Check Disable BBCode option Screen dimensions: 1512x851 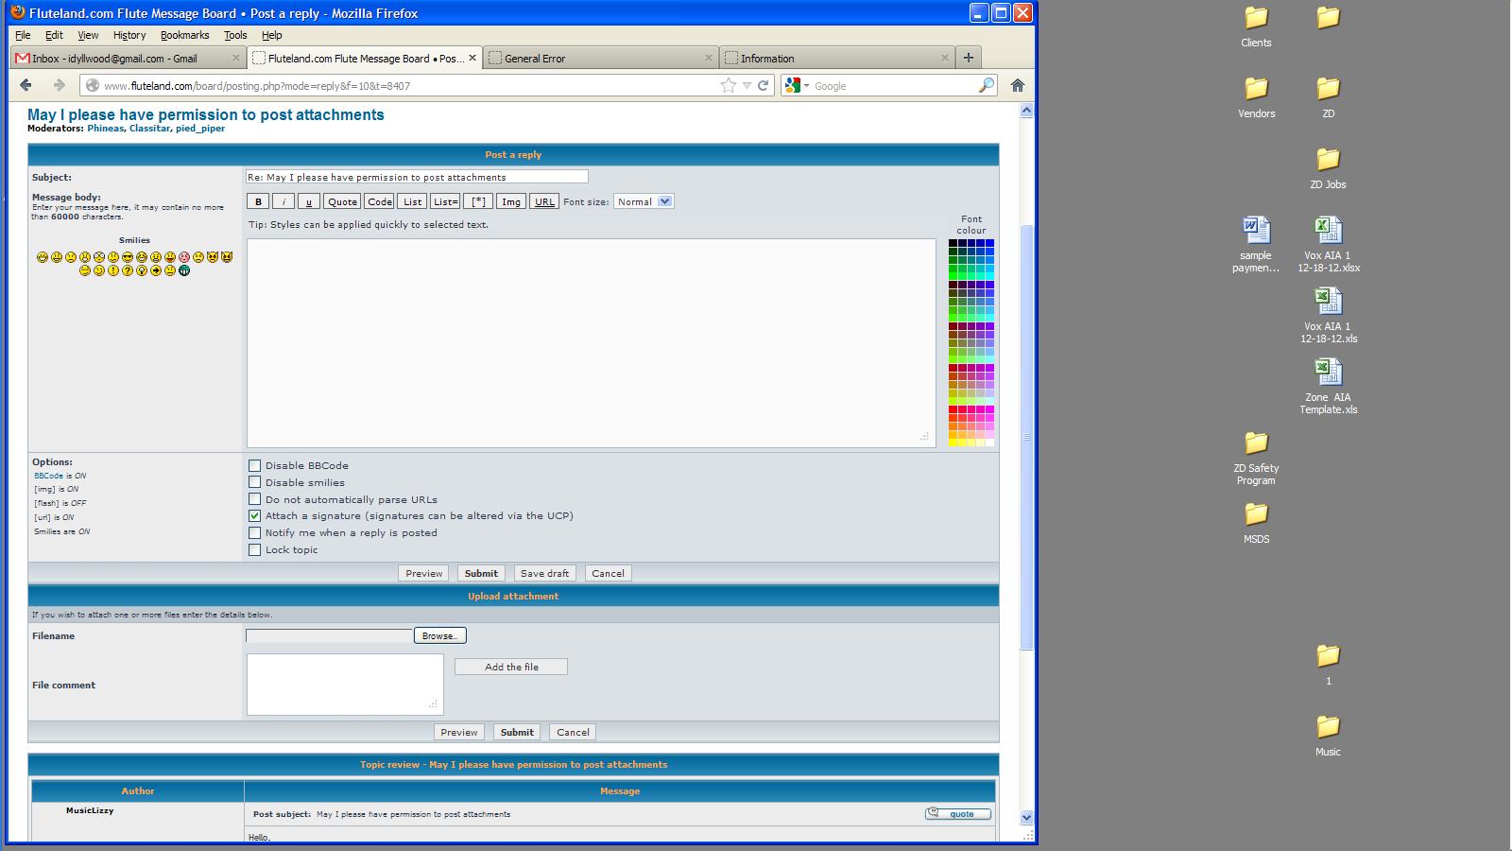pyautogui.click(x=254, y=465)
